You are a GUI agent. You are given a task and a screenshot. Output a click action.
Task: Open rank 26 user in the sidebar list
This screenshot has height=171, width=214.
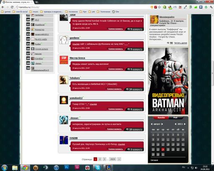point(42,49)
